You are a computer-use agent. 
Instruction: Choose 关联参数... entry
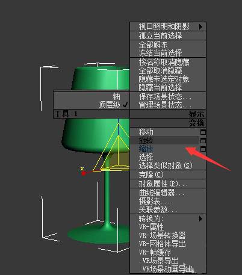[168, 209]
